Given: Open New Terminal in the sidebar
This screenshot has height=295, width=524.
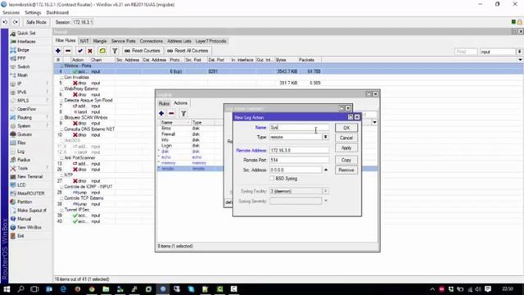Looking at the screenshot, I should pyautogui.click(x=29, y=177).
